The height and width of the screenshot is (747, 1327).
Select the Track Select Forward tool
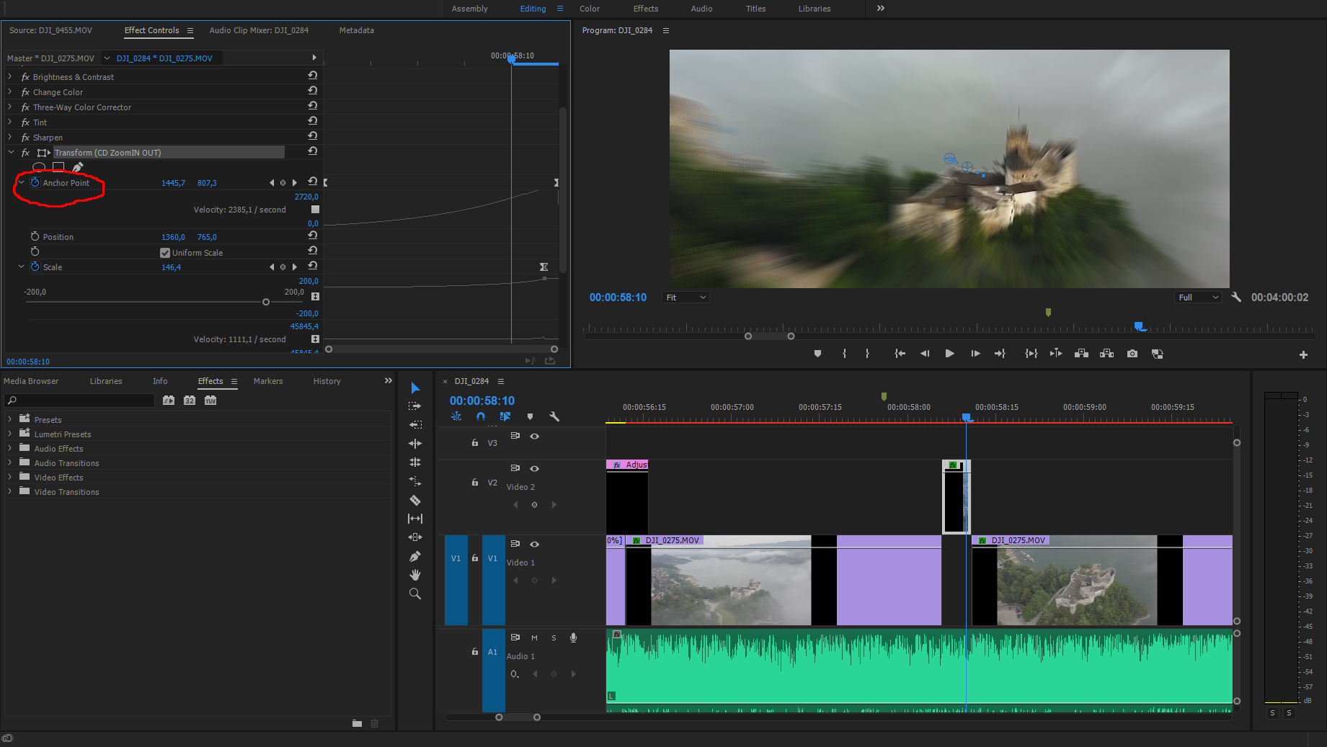click(415, 406)
